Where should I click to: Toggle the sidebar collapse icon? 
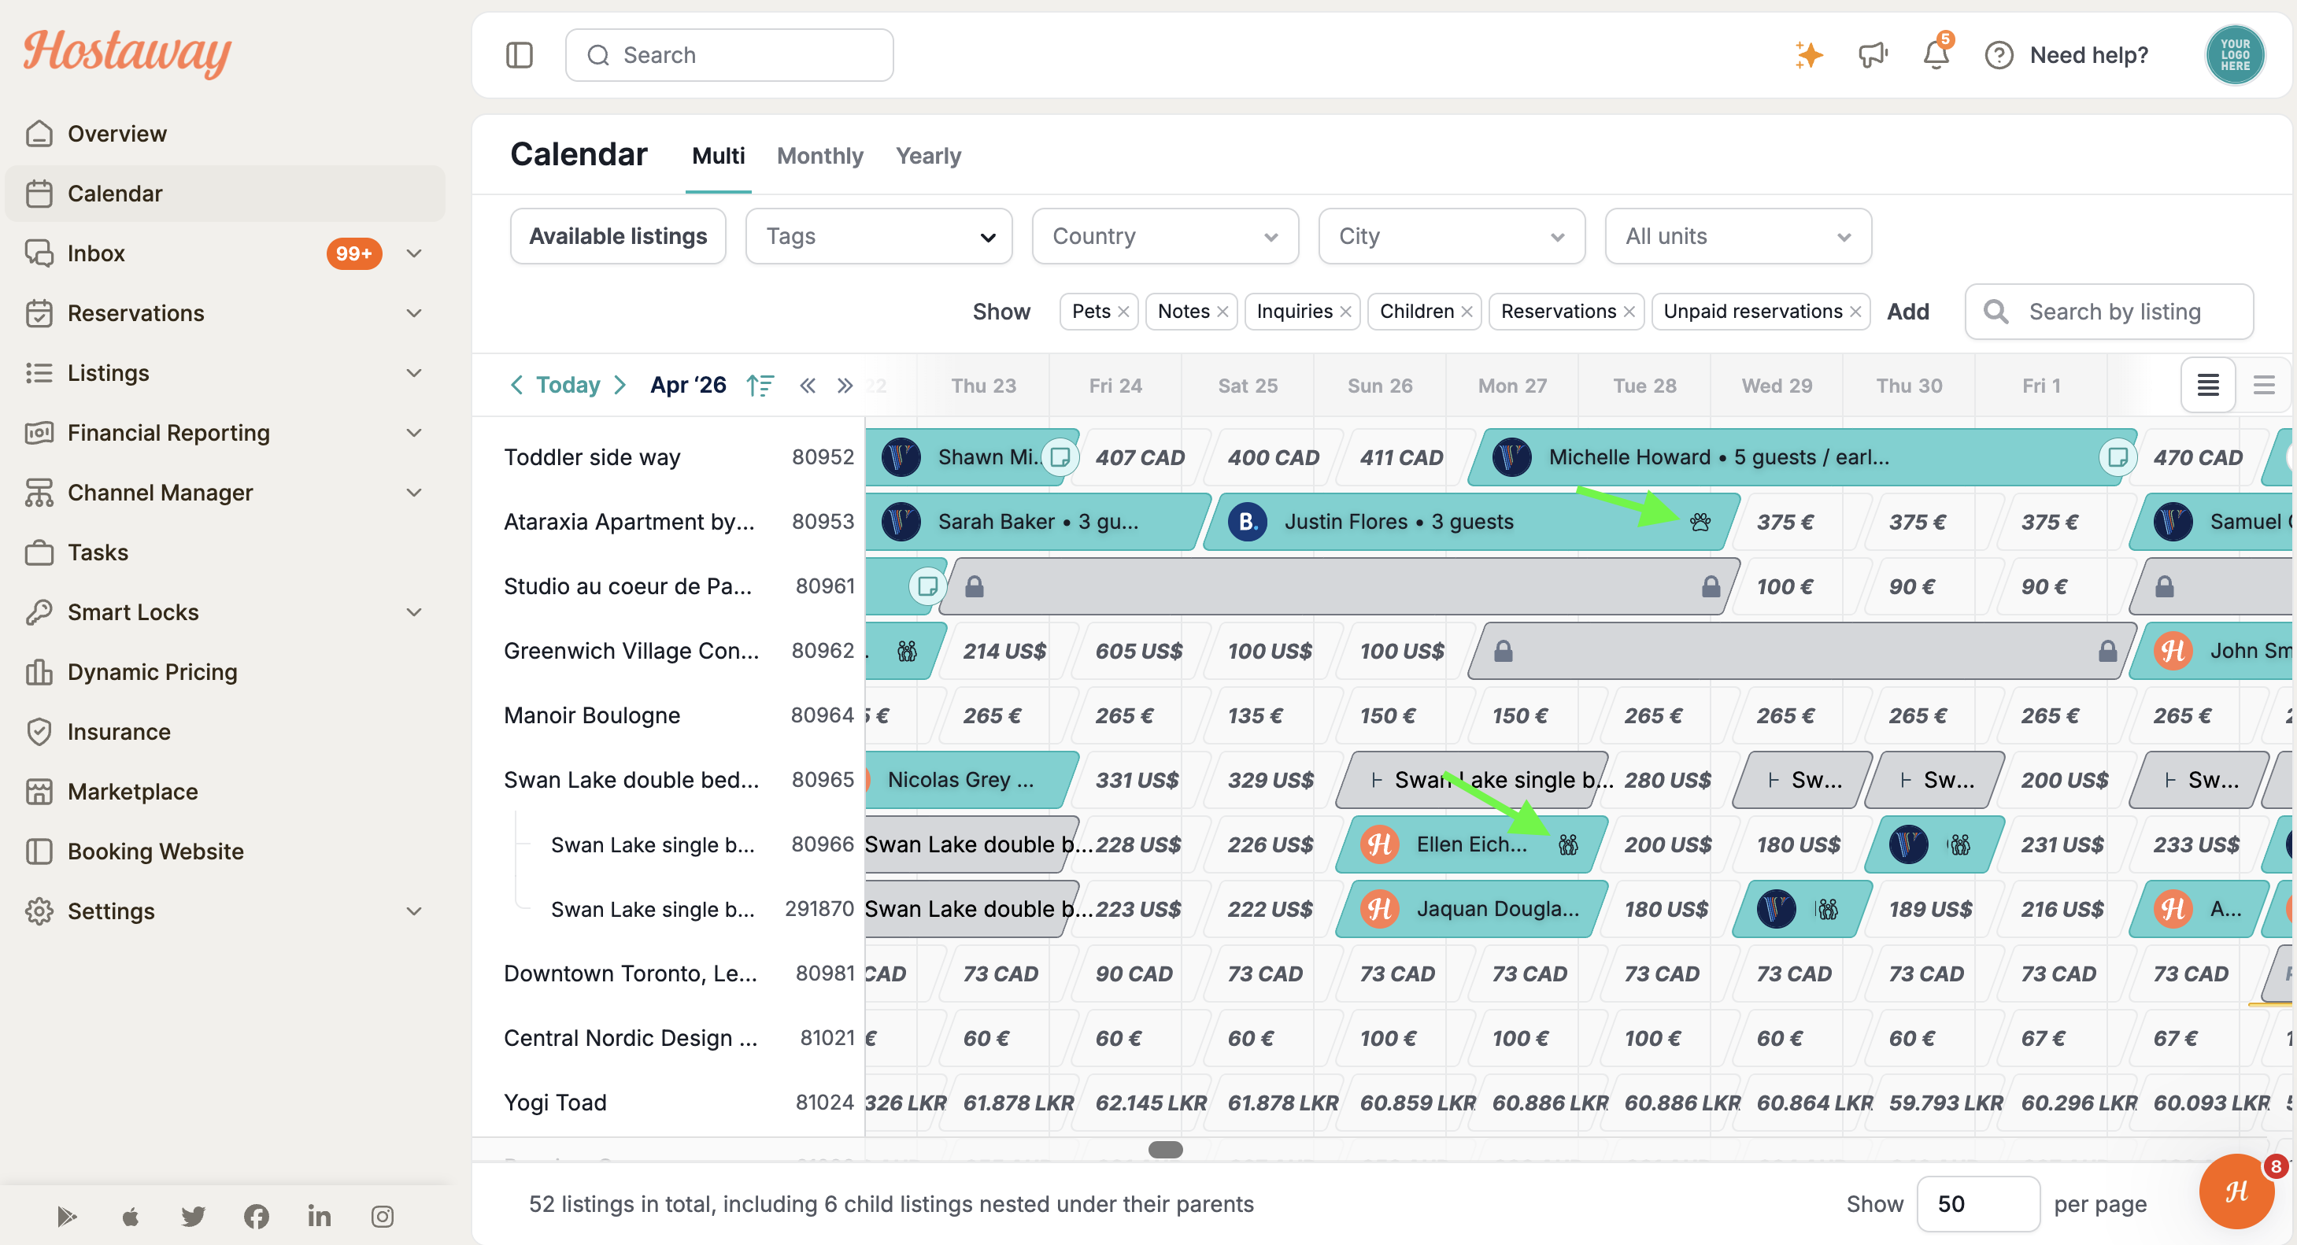point(519,55)
